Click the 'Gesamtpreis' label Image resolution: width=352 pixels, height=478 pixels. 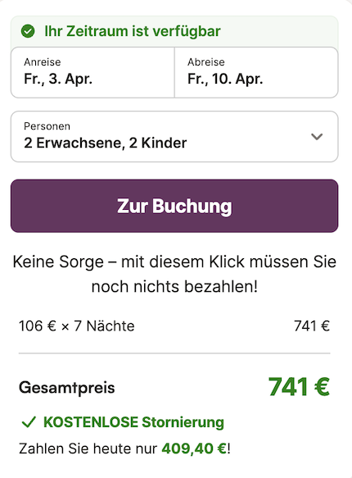click(67, 388)
